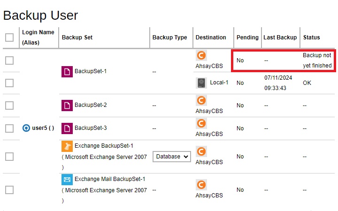Image resolution: width=338 pixels, height=211 pixels.
Task: Open the user5 login name link
Action: click(x=43, y=128)
